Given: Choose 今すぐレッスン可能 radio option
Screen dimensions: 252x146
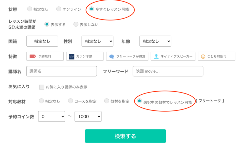Looking at the screenshot, I should [91, 9].
